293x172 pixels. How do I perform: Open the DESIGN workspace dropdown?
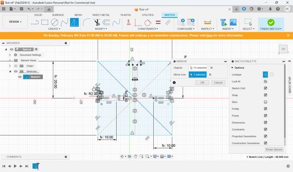tap(15, 21)
